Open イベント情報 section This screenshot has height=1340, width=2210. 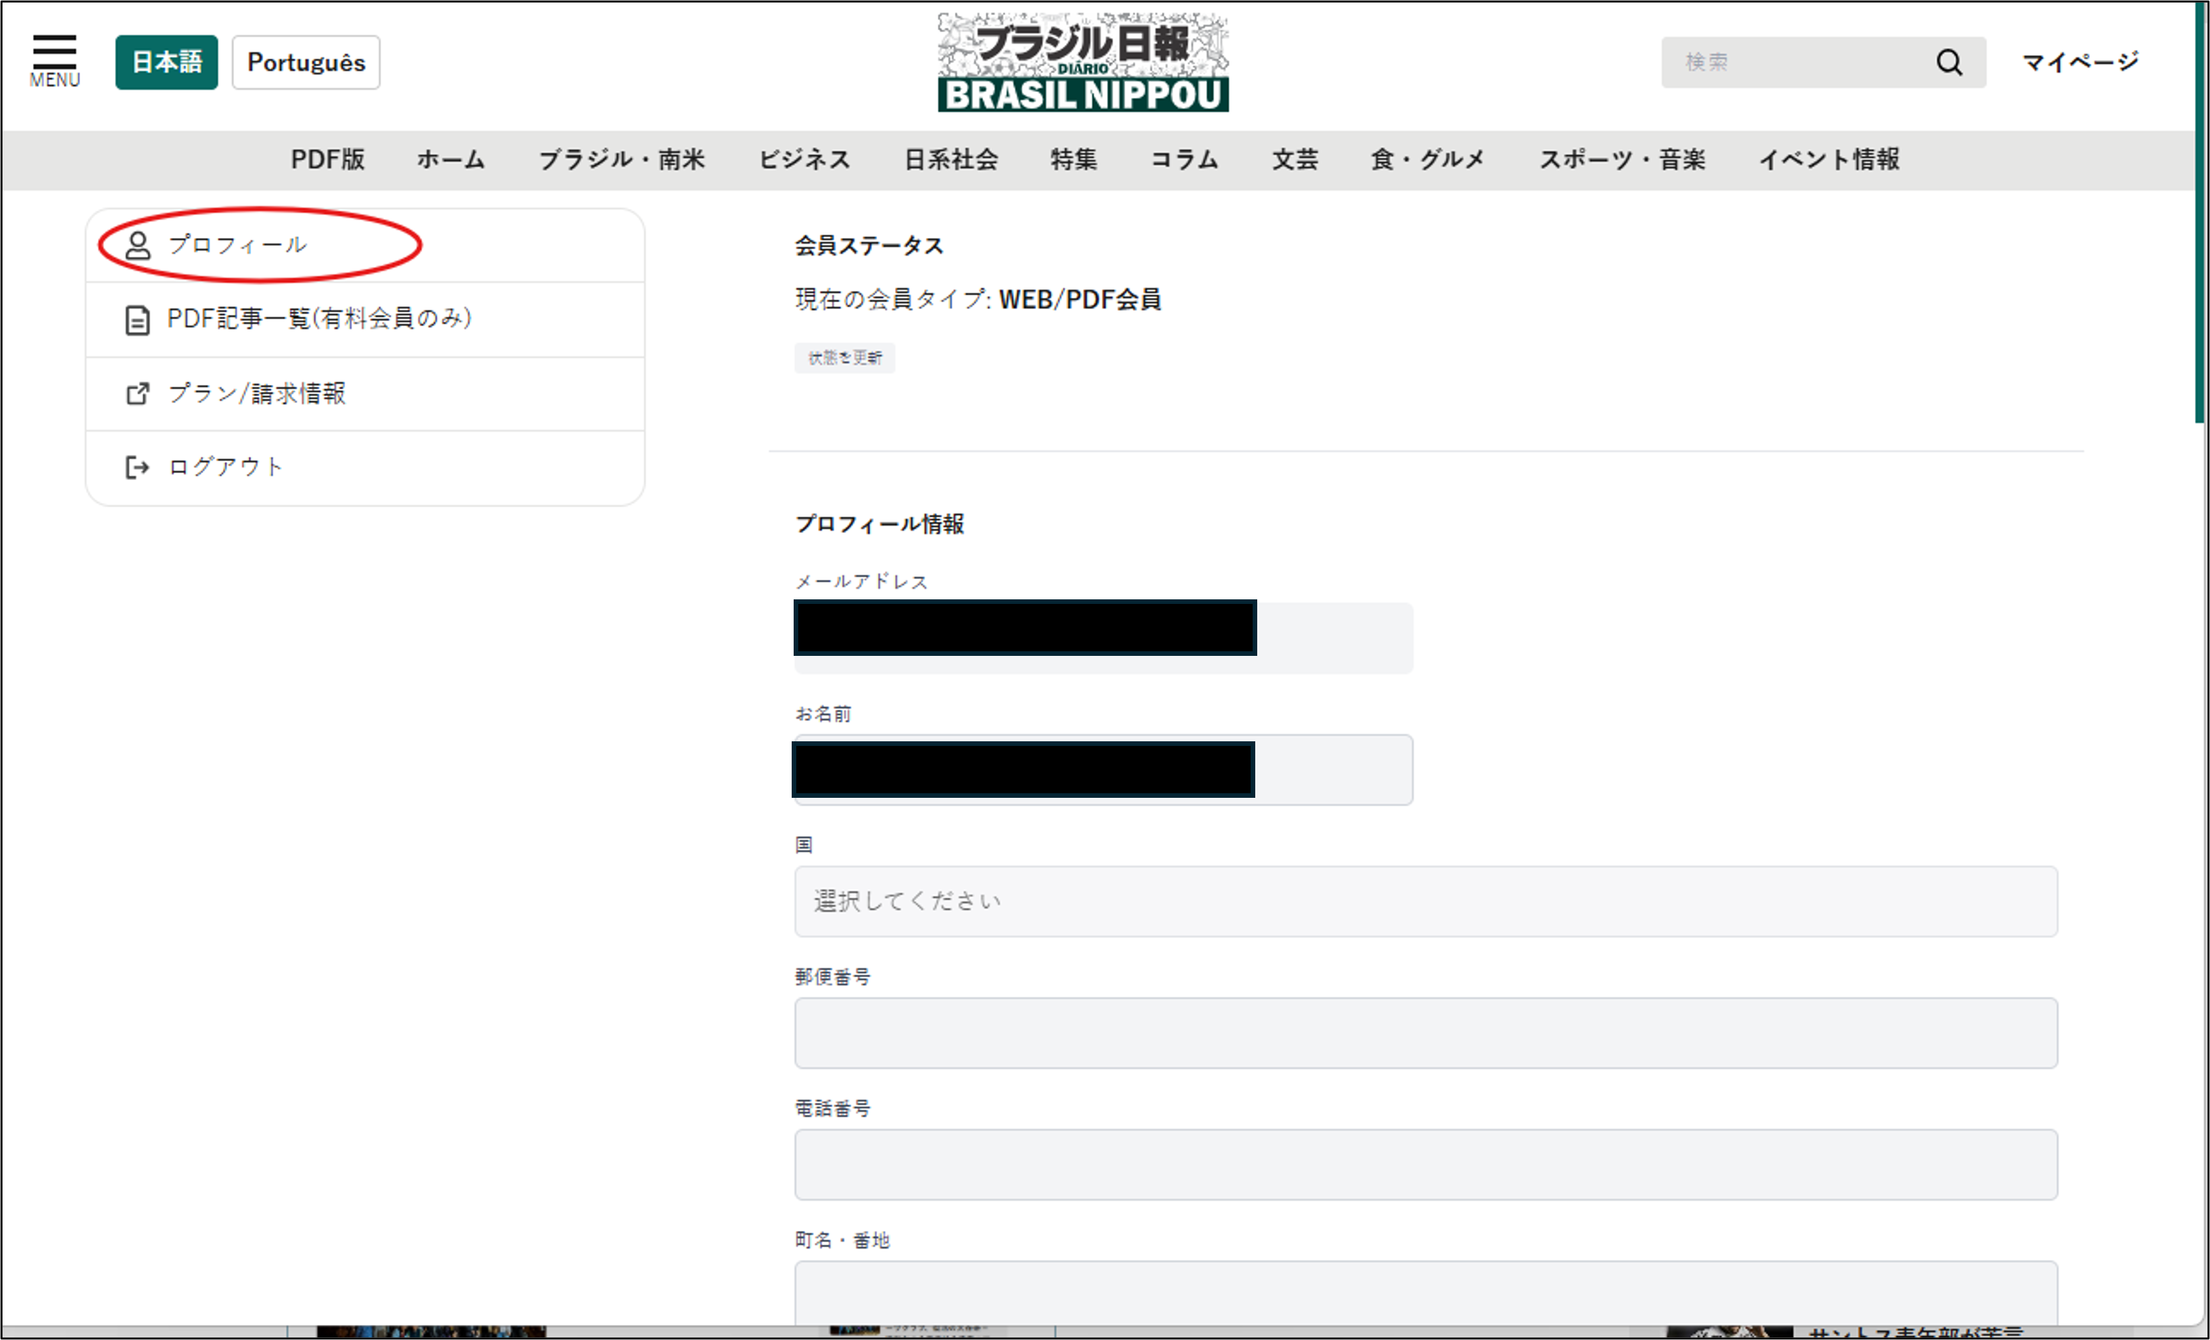[x=1829, y=160]
